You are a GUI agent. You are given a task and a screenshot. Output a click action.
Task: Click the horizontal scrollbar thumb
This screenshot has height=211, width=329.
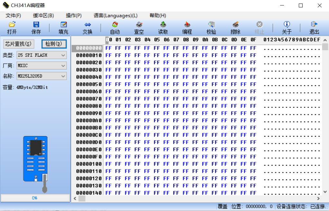(x=82, y=198)
